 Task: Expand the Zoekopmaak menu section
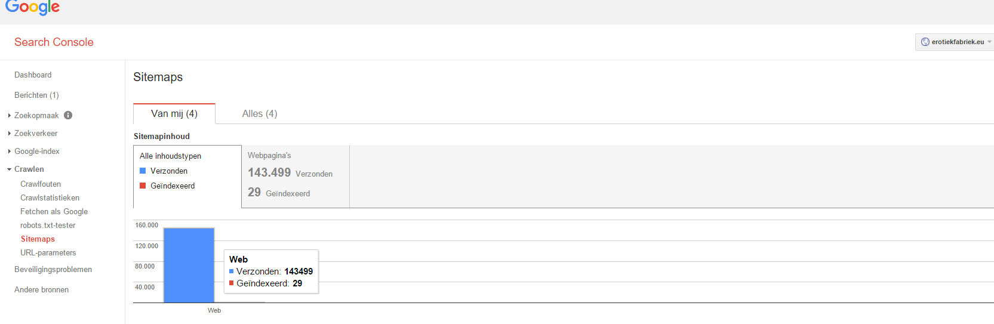point(36,115)
